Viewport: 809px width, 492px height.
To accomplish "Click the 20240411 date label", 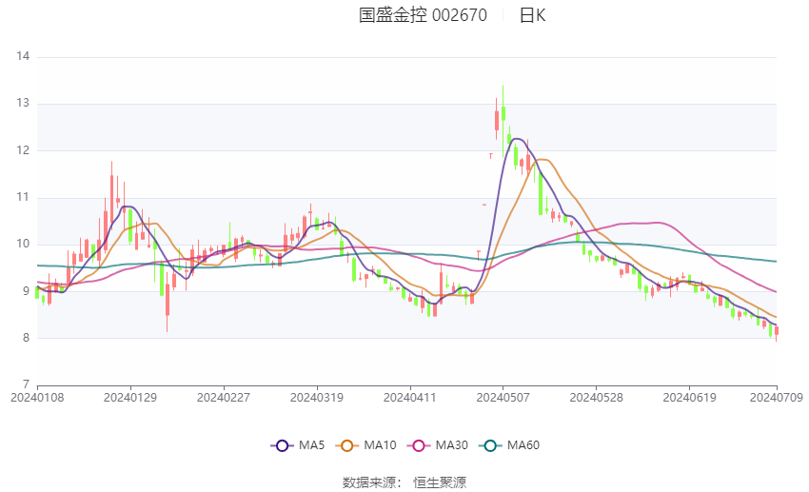I will [x=409, y=398].
